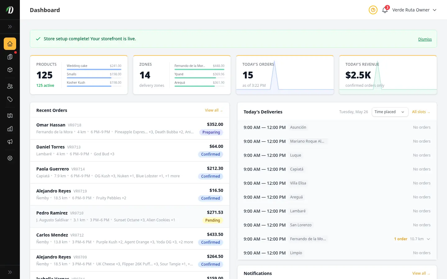This screenshot has width=447, height=279.
Task: Open the Zones summary card showing 14
Action: coord(182,75)
